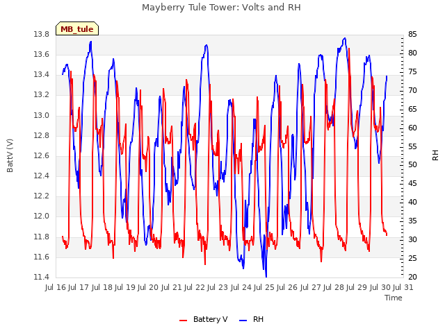Click the Jul 24 date tick
This screenshot has height=333, width=445.
[x=241, y=287]
